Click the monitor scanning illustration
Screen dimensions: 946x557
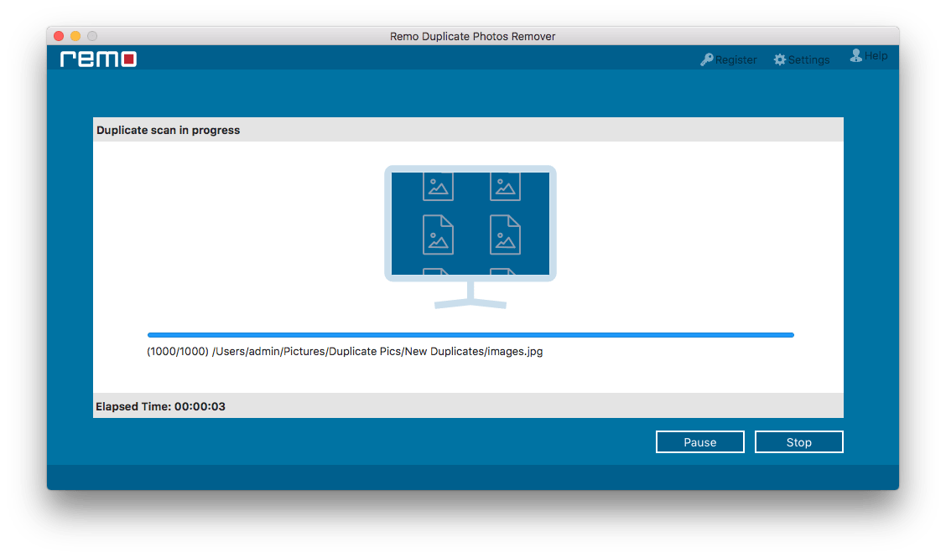(470, 237)
